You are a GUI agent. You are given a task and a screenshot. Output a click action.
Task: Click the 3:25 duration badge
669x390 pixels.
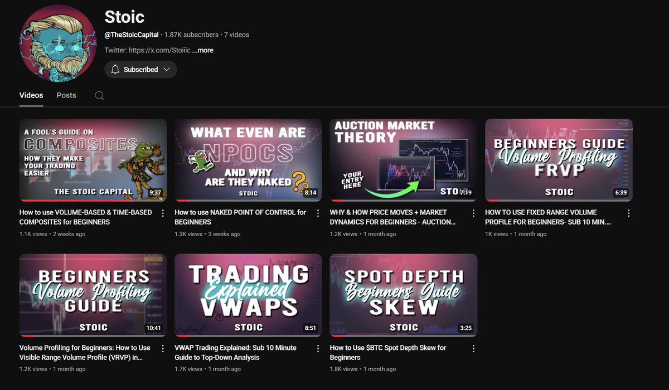click(x=466, y=328)
